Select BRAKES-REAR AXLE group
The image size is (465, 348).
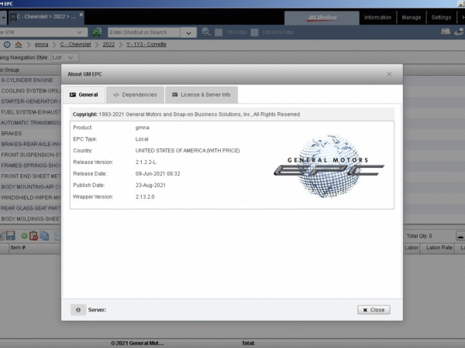coord(30,144)
